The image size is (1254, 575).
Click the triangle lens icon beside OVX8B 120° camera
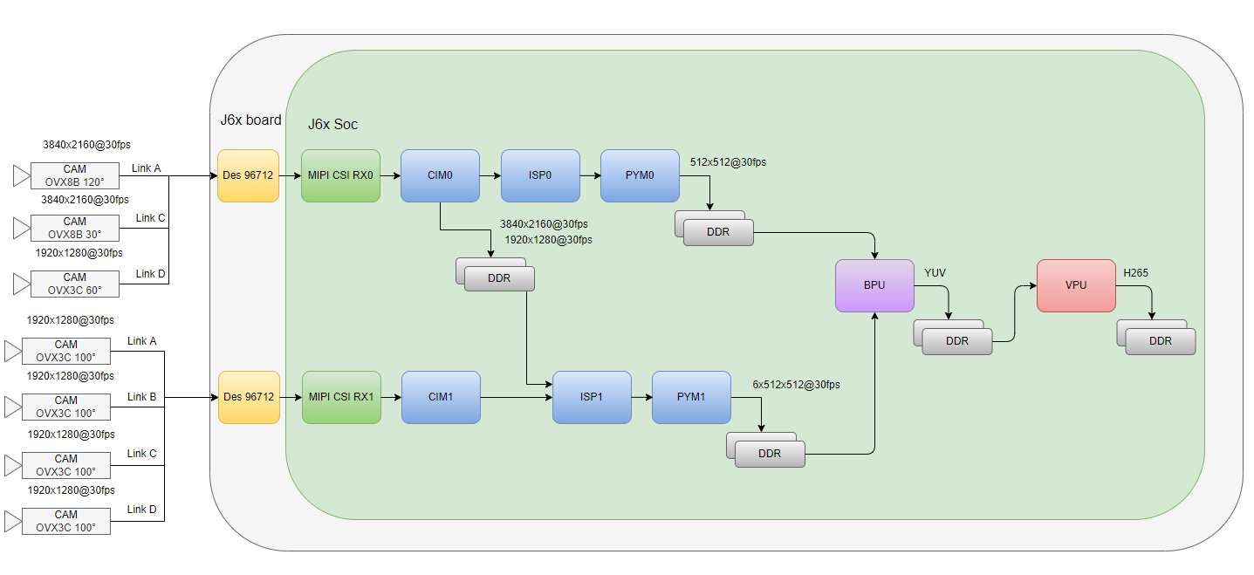tap(20, 176)
